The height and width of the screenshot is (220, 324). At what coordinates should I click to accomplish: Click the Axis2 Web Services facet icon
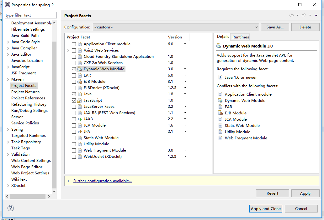(80, 50)
